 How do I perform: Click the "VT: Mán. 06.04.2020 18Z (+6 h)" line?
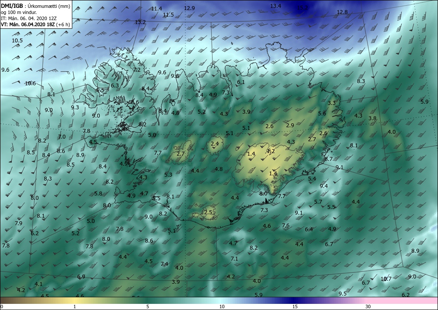point(35,24)
